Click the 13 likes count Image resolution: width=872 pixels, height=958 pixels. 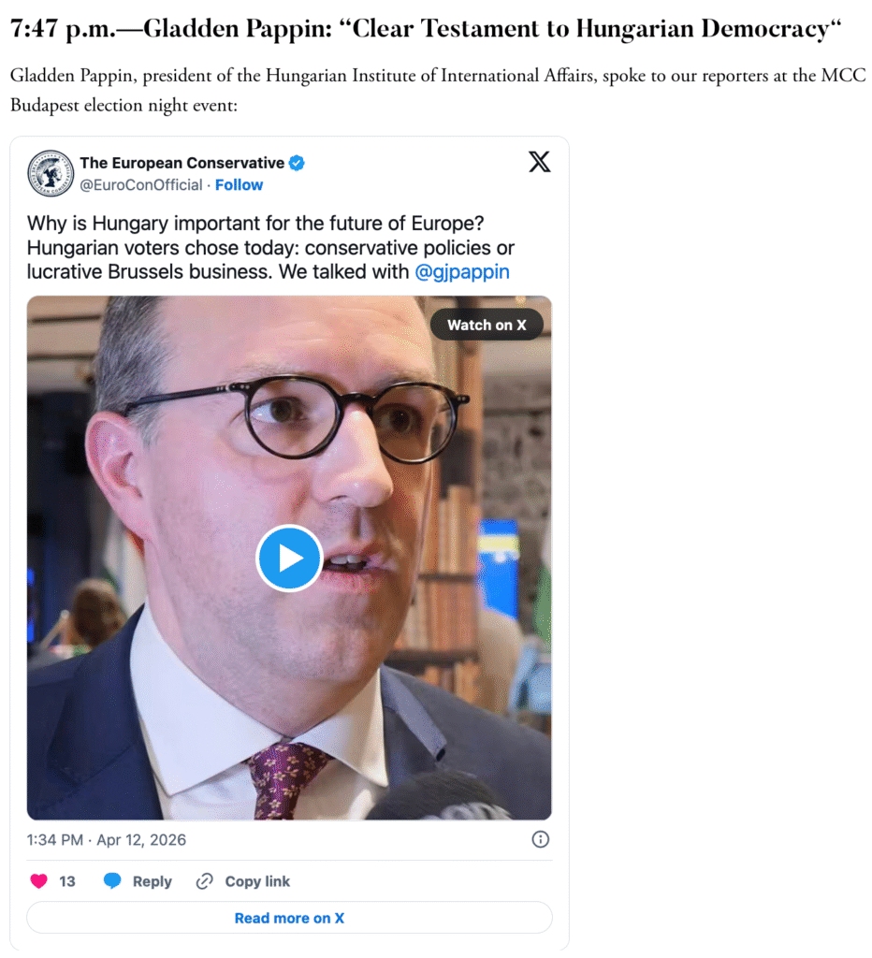point(67,881)
